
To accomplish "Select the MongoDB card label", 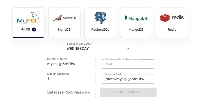I will click(136, 30).
